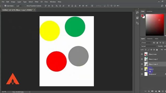This screenshot has width=166, height=93.
Task: Open the 3D menu
Action: [41, 2]
